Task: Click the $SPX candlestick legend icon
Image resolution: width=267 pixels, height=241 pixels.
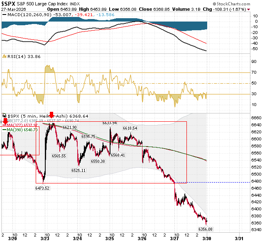Action: 5,116
